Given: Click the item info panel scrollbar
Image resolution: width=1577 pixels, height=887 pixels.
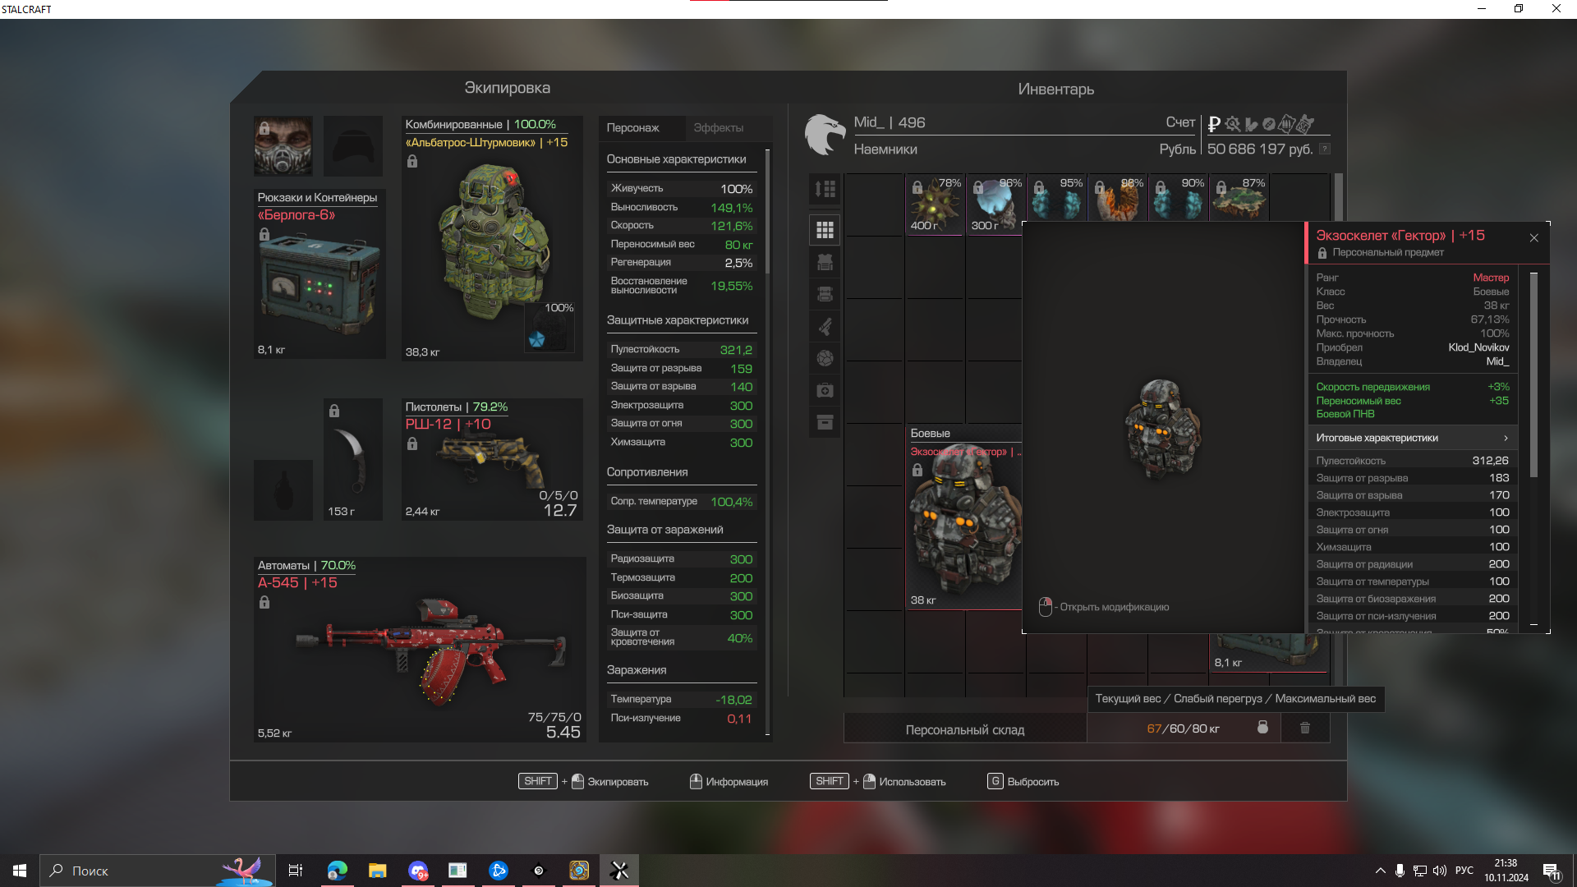Looking at the screenshot, I should click(1533, 375).
